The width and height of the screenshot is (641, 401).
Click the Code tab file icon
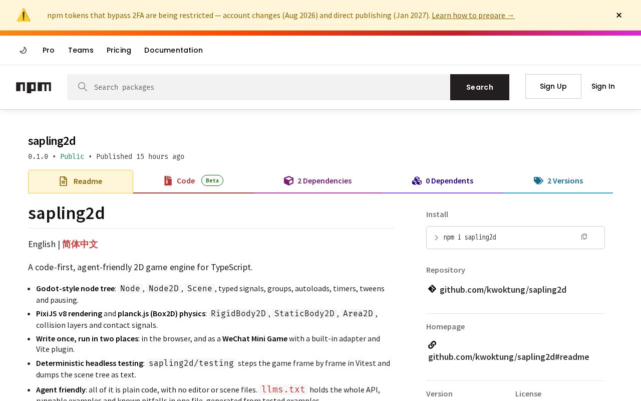click(x=168, y=180)
